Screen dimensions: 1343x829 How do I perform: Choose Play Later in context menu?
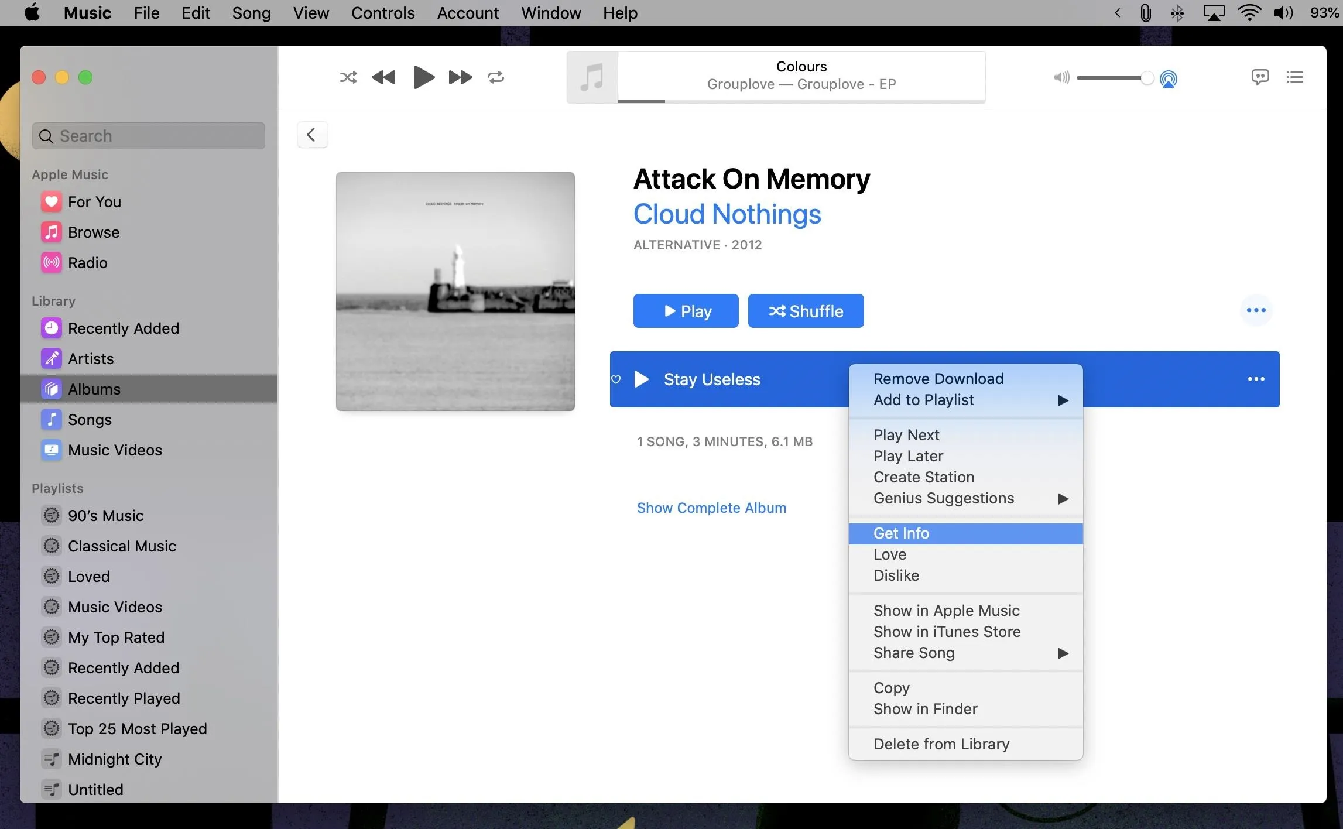click(x=966, y=456)
